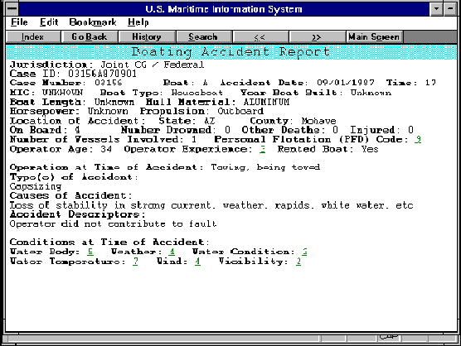Click the Propulsion value Outboard
The width and height of the screenshot is (461, 346).
[x=240, y=111]
